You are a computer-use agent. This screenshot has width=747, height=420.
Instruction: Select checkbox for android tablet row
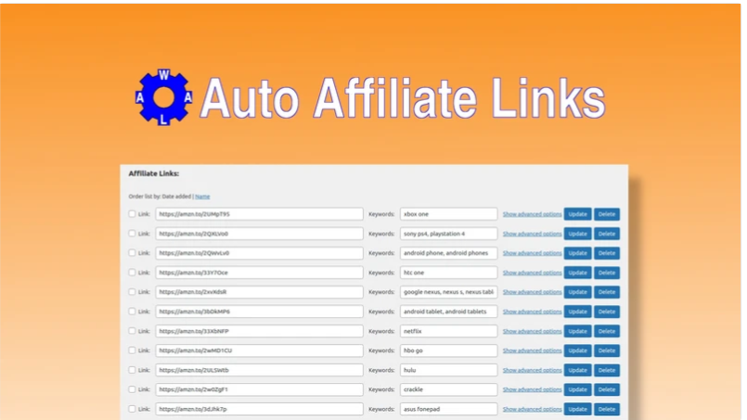[x=132, y=312]
